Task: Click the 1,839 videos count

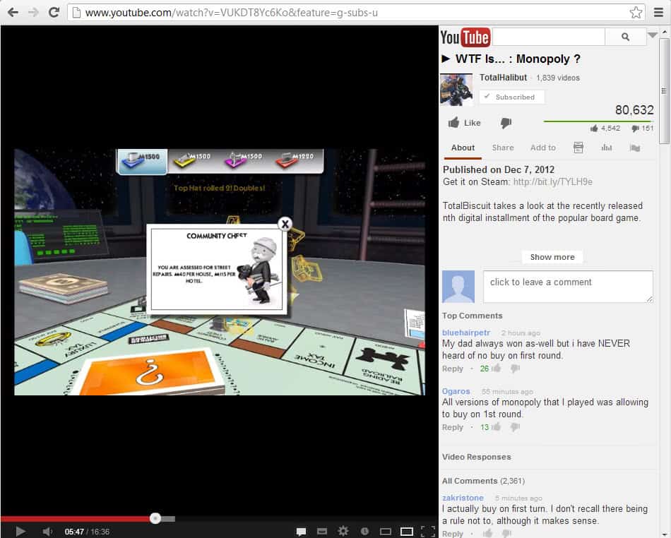Action: (x=558, y=78)
